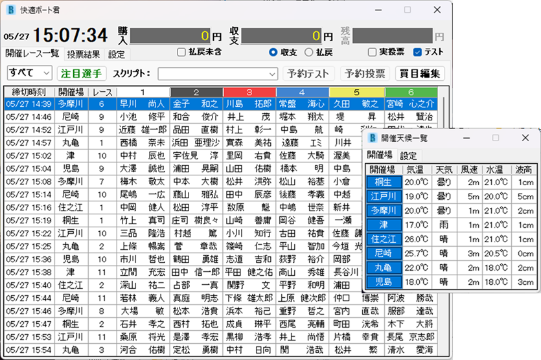This screenshot has height=360, width=541.
Task: Click racer 黒柳 浩孝 cell
Action: click(x=249, y=337)
